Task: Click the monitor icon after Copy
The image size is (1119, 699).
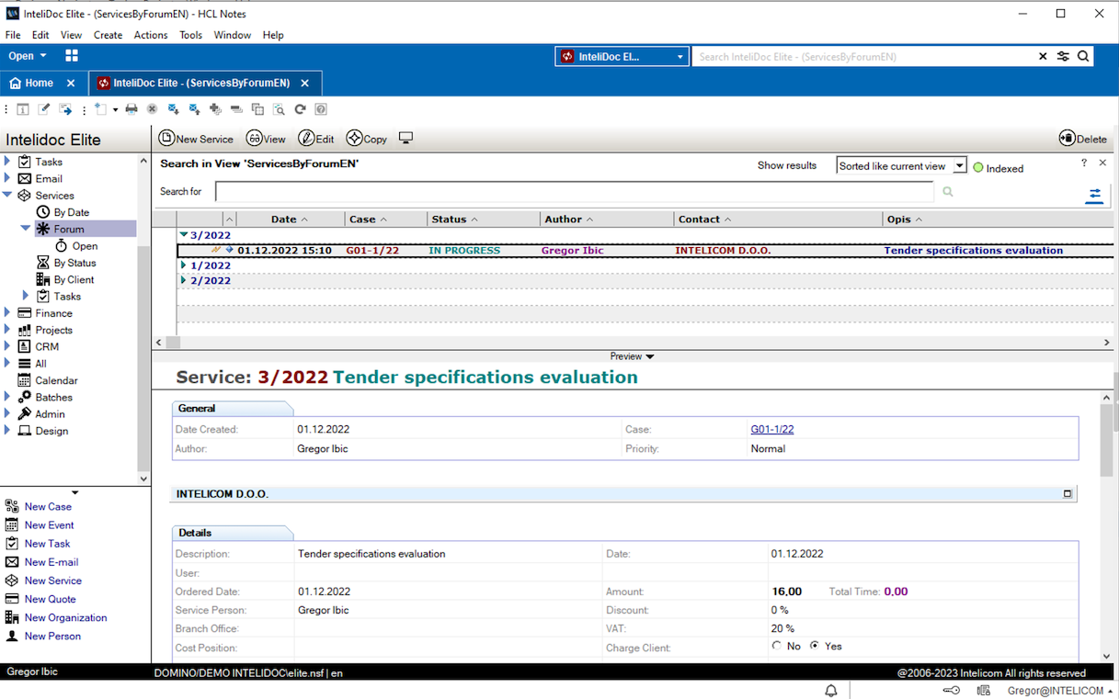Action: point(405,139)
